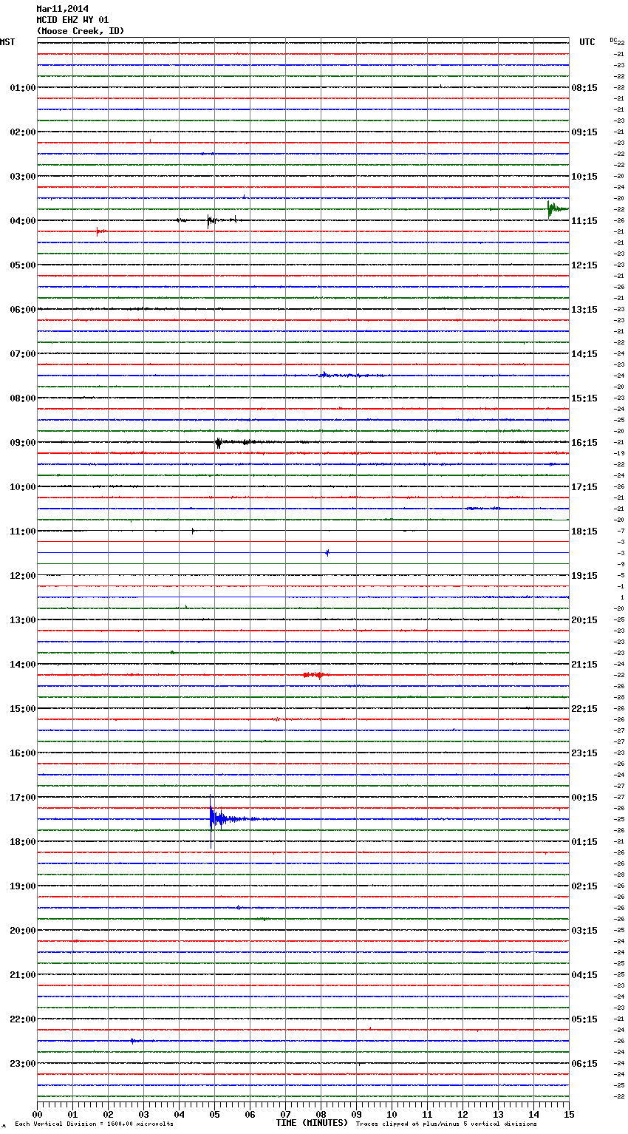Select the "09:00" MST hour label
Image resolution: width=628 pixels, height=1134 pixels.
click(x=22, y=443)
